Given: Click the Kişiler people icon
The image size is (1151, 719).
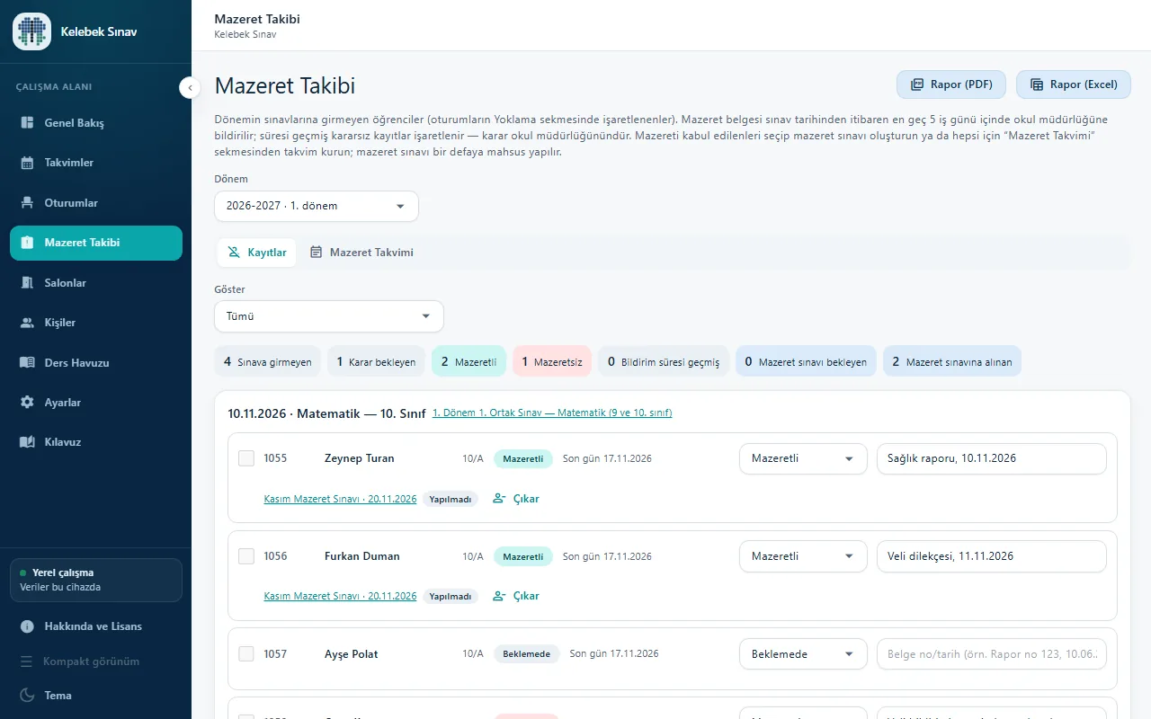Looking at the screenshot, I should pyautogui.click(x=27, y=323).
